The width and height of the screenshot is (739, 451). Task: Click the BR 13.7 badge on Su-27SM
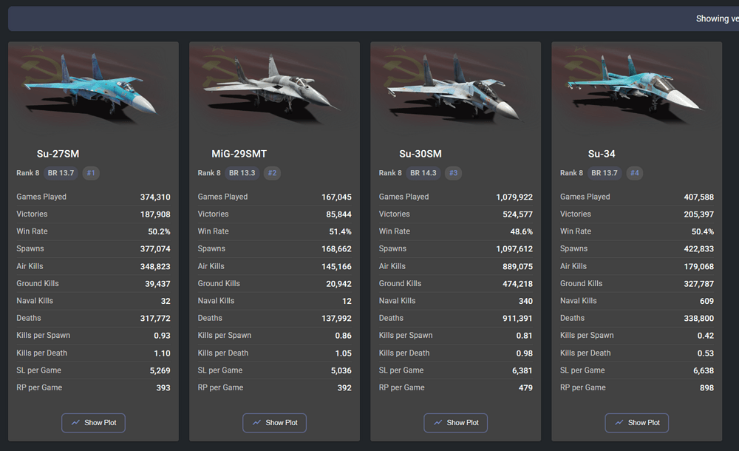(x=61, y=173)
